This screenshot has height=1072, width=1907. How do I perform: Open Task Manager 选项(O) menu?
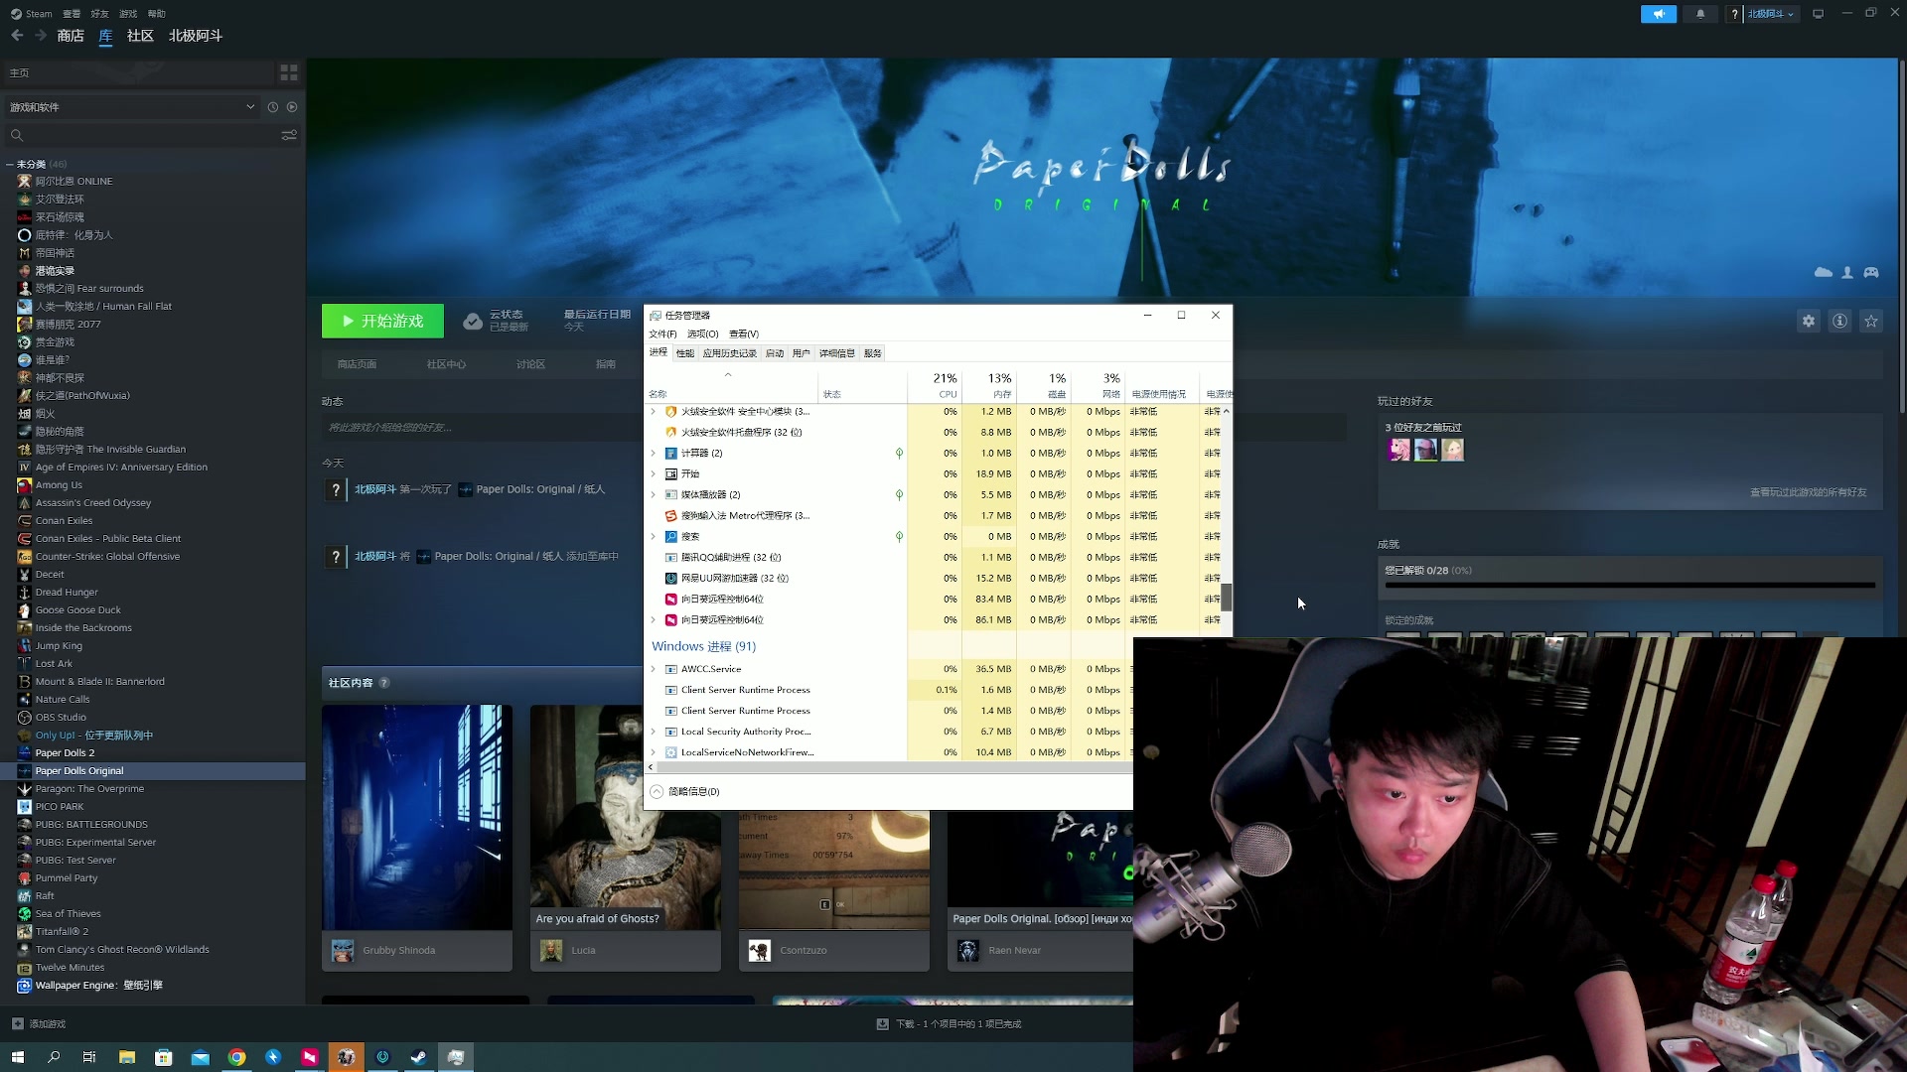(702, 335)
